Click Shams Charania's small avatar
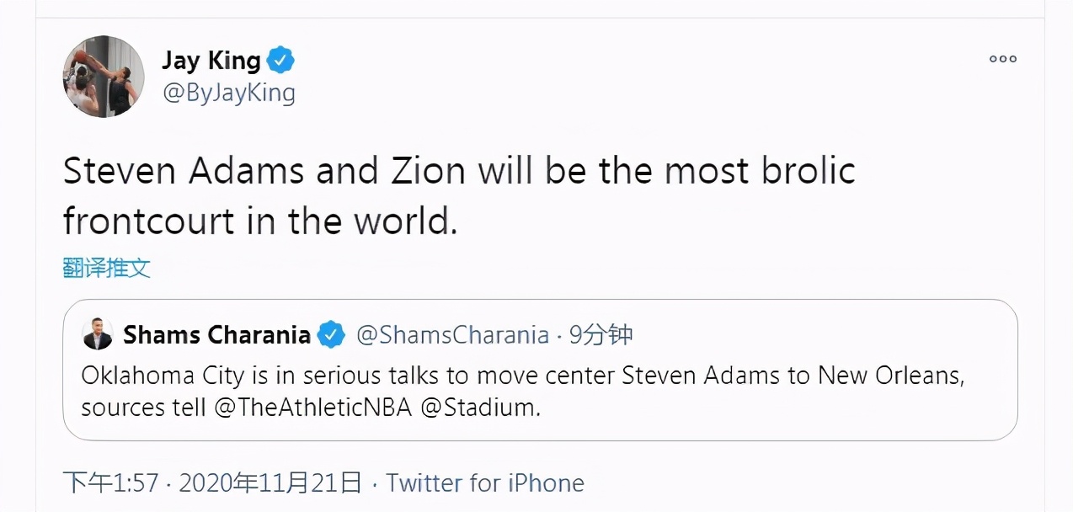 click(97, 335)
